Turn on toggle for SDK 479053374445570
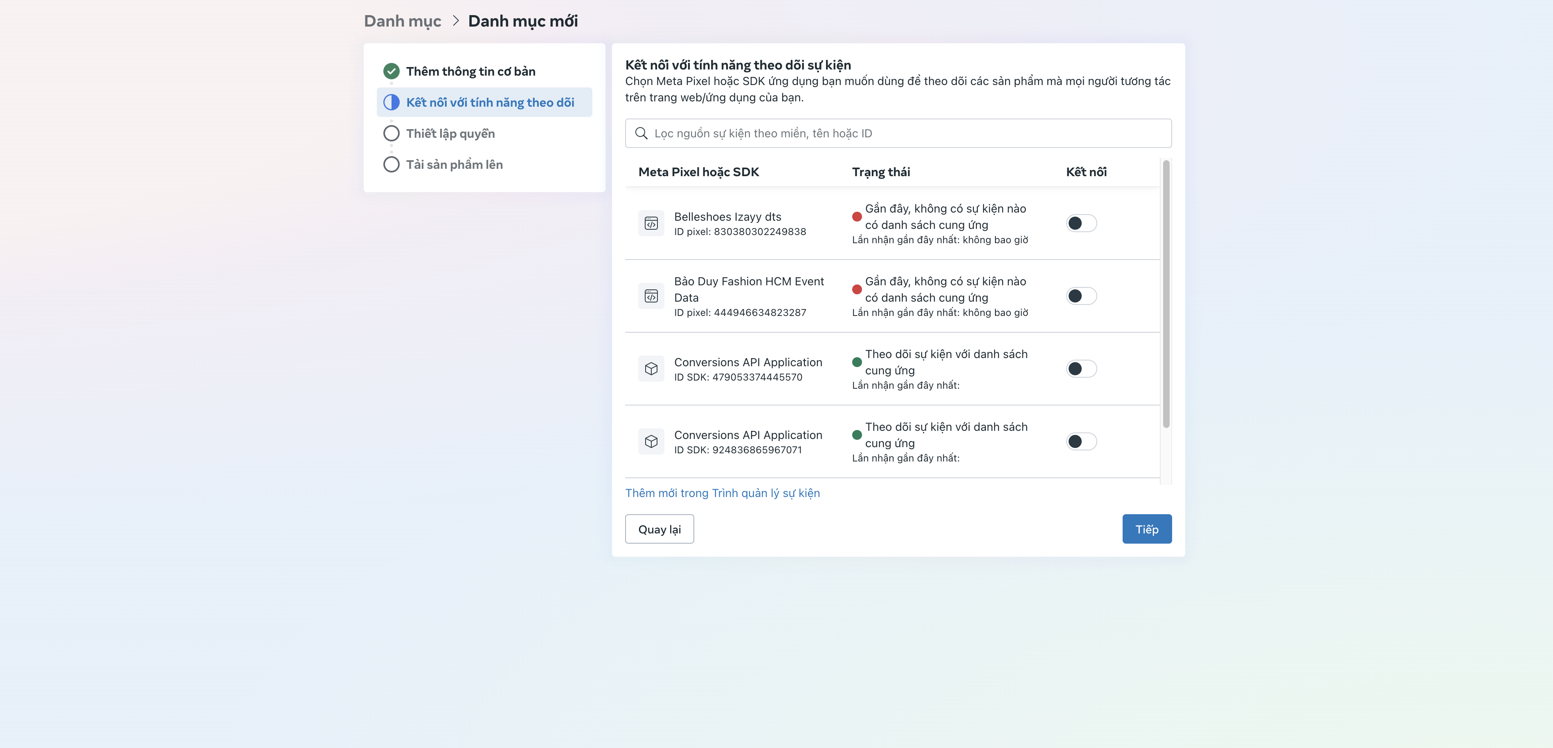The height and width of the screenshot is (748, 1553). pos(1080,369)
